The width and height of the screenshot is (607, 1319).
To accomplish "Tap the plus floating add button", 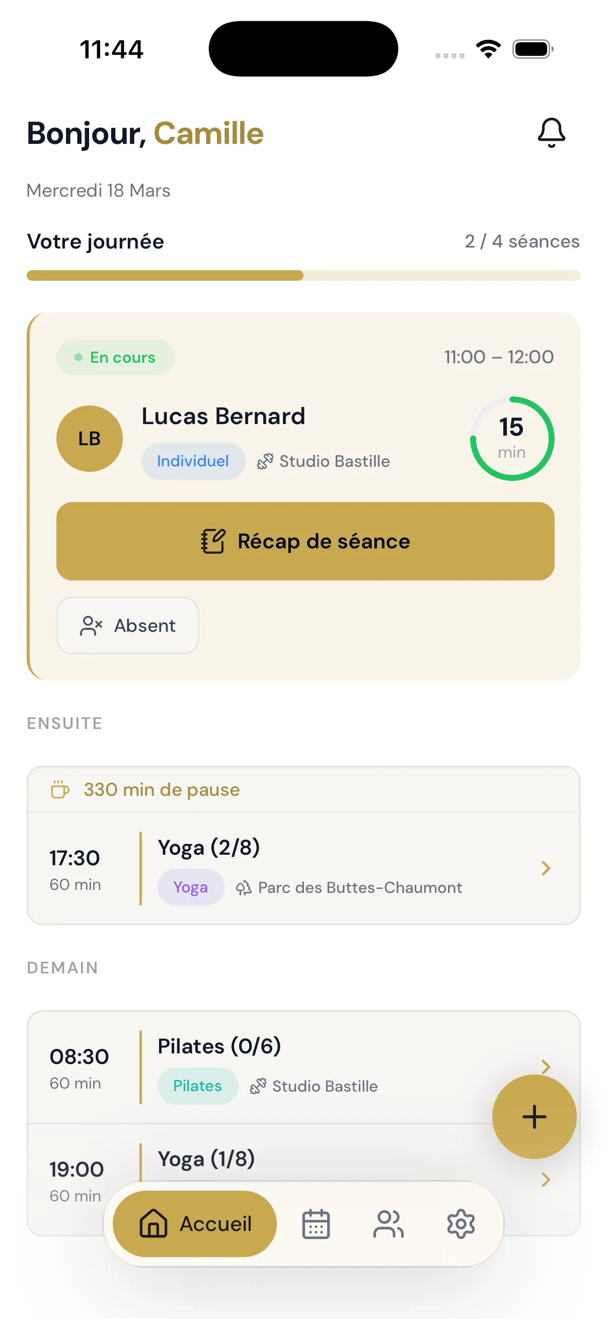I will (x=534, y=1116).
